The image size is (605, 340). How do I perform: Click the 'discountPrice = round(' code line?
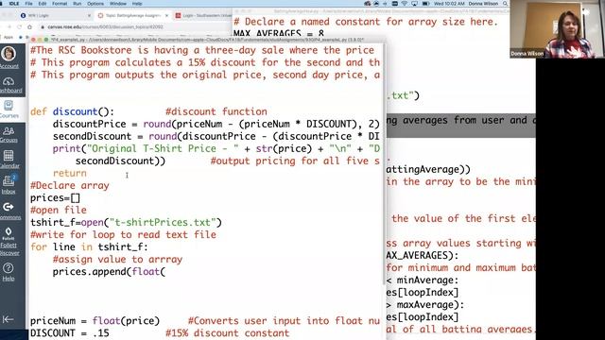pyautogui.click(x=216, y=124)
